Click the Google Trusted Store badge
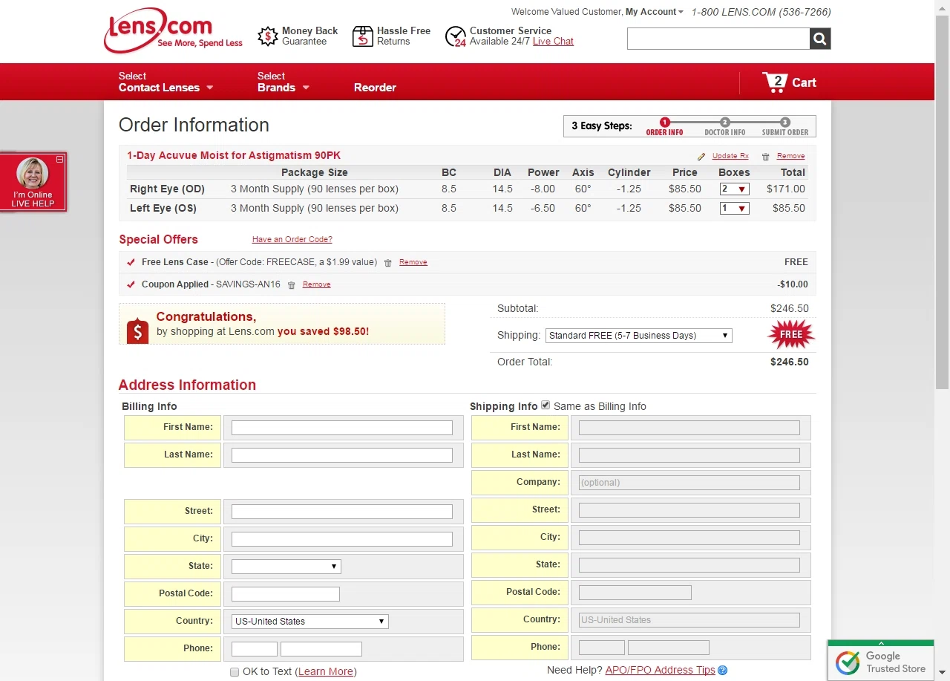Screen dimensions: 950x681 pos(881,660)
